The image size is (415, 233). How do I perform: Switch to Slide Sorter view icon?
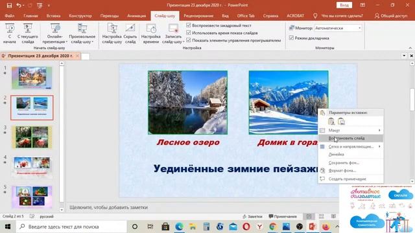pyautogui.click(x=322, y=216)
